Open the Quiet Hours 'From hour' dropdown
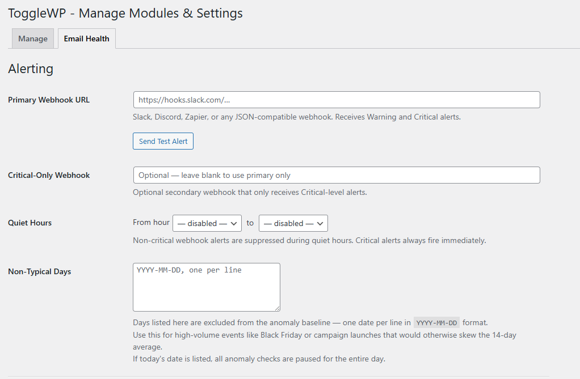The image size is (580, 379). 207,223
